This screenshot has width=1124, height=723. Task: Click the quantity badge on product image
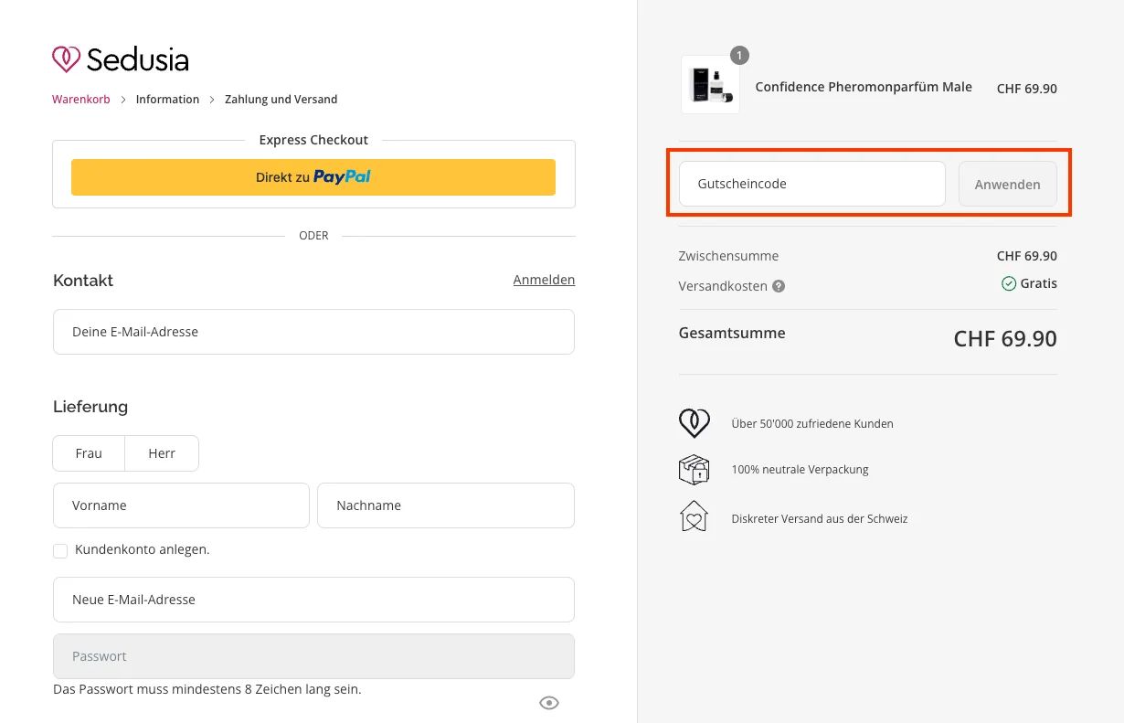pos(739,55)
